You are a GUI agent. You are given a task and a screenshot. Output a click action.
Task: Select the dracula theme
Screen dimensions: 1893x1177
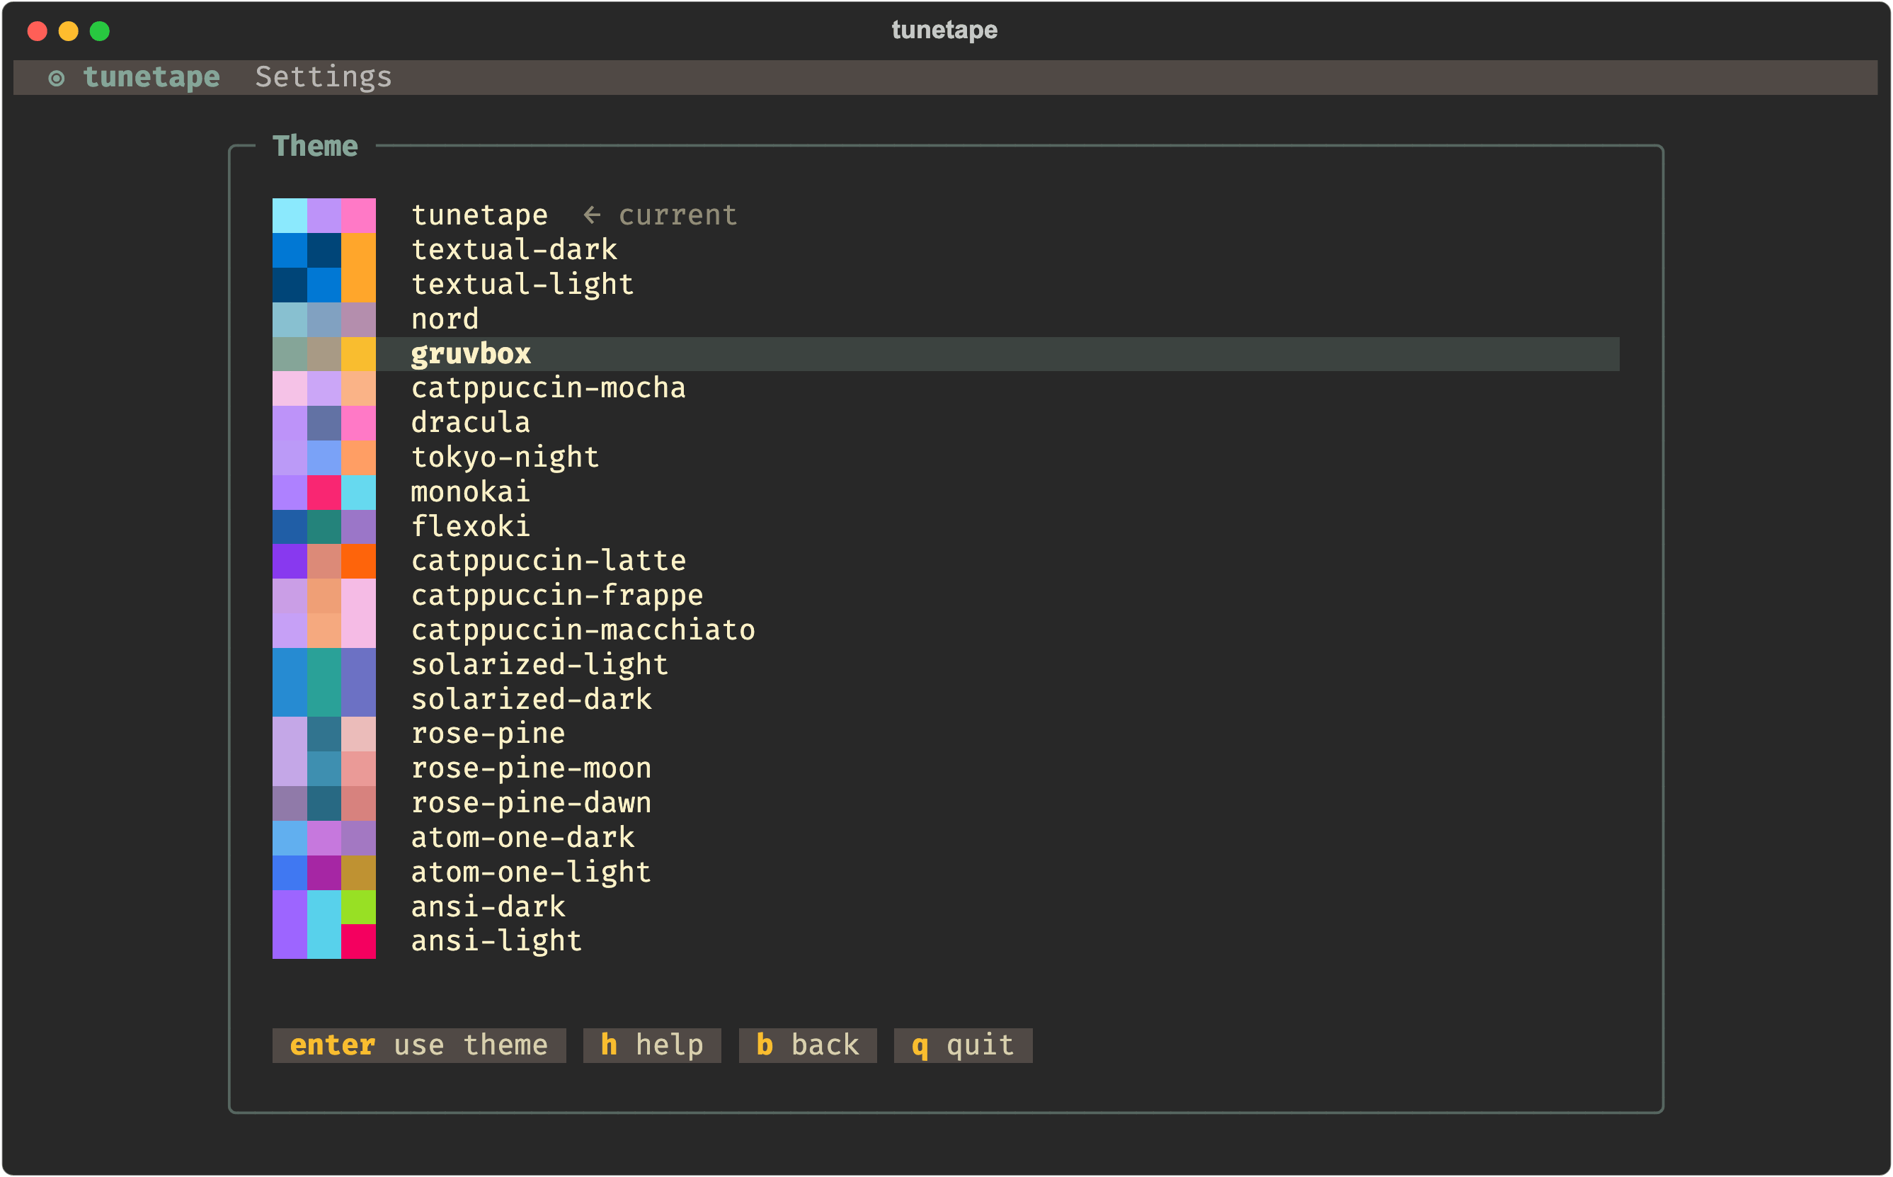click(945, 423)
